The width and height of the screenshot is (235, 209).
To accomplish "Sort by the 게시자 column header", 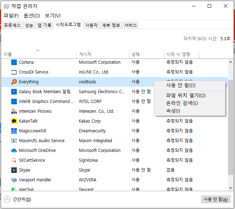I will point(103,54).
